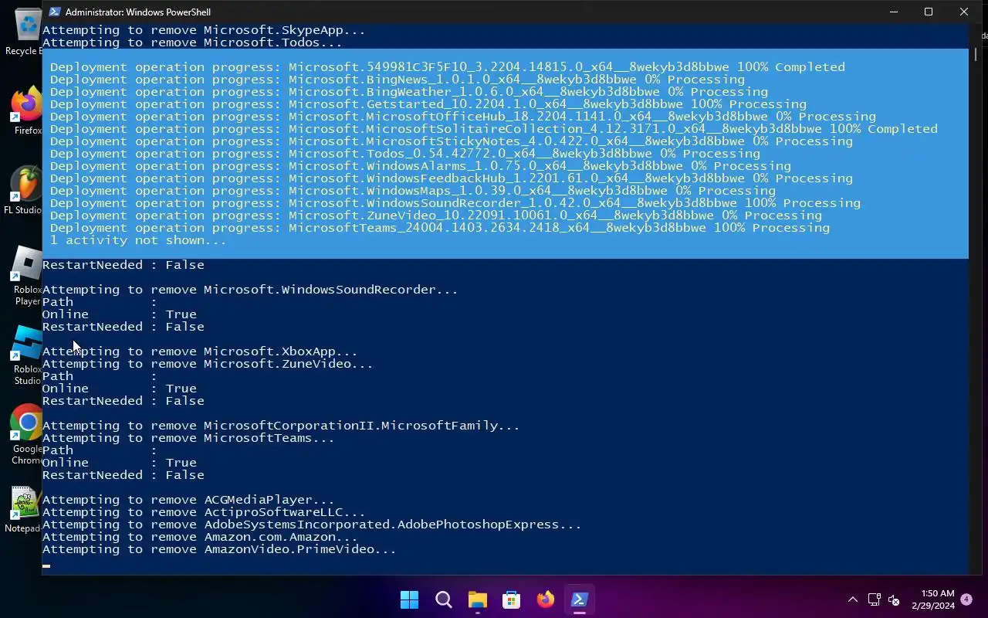Click 'Attempting to remove Microsoft.XboxApp...' line
The image size is (988, 618).
point(200,351)
